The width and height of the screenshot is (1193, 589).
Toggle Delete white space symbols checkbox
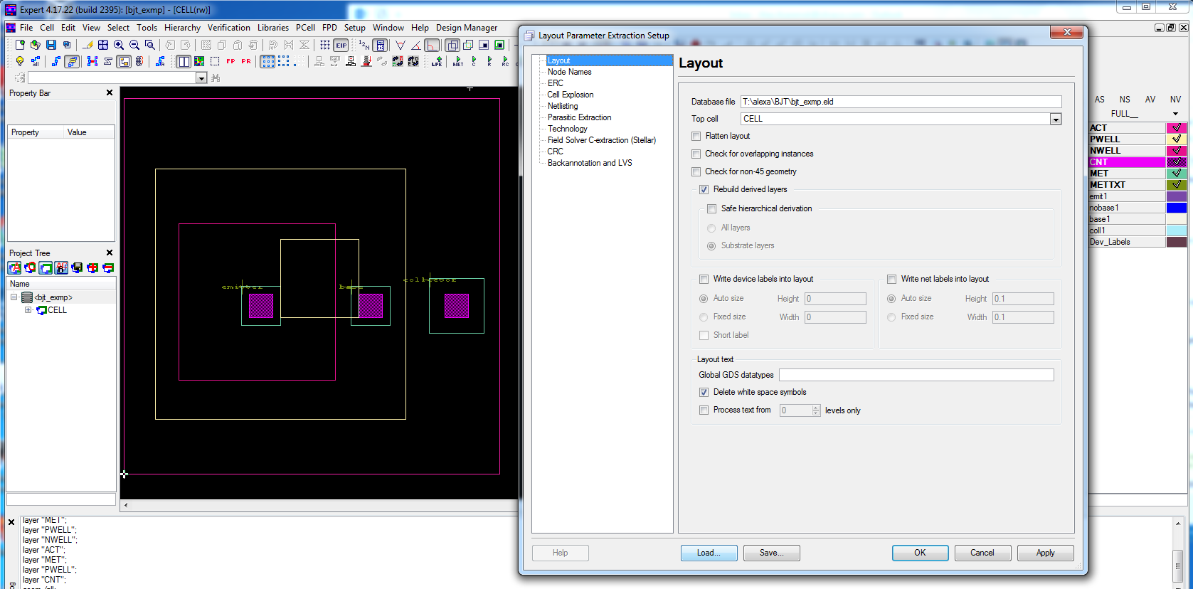[x=704, y=393]
